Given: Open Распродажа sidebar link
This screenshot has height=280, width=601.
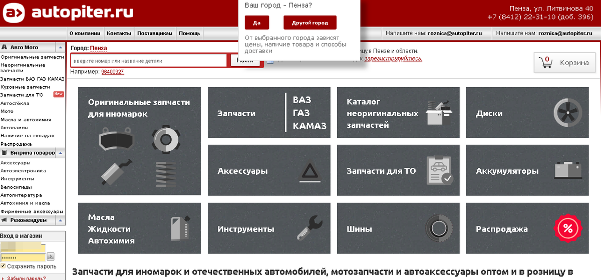Looking at the screenshot, I should pyautogui.click(x=16, y=143).
